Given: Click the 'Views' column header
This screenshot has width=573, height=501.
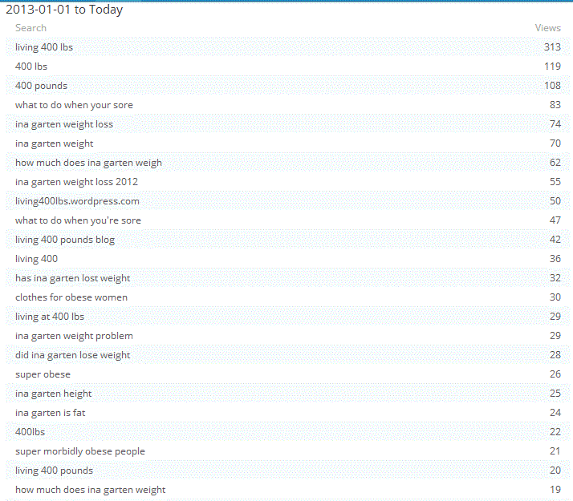Looking at the screenshot, I should tap(547, 28).
